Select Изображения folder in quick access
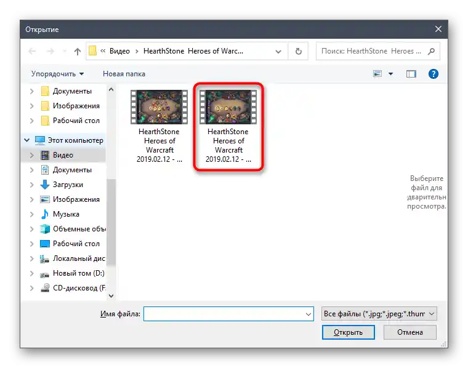The width and height of the screenshot is (468, 368). click(x=76, y=106)
